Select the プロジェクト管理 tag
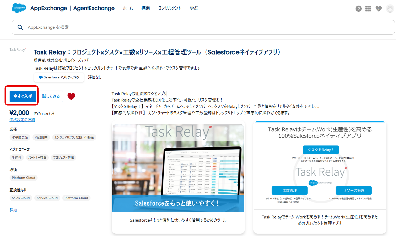Screen dimensions: 396x236 click(x=64, y=158)
